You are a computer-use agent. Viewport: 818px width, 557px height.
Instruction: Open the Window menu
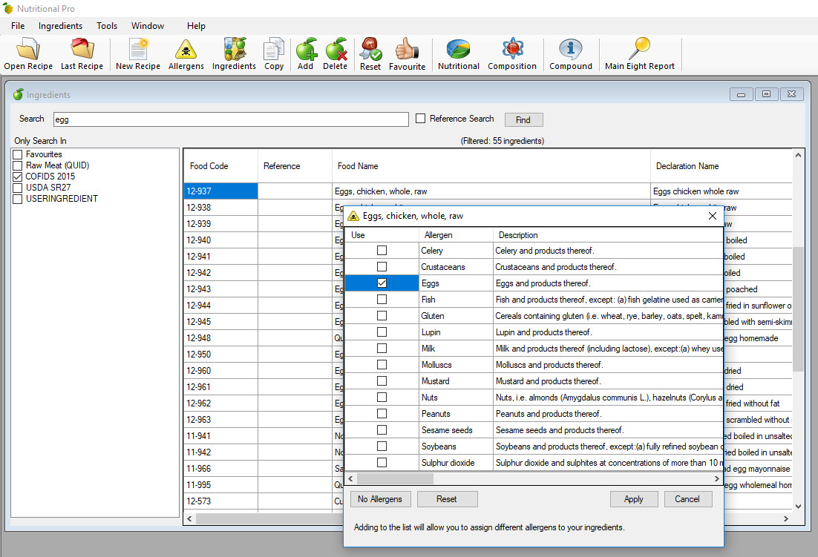[148, 25]
